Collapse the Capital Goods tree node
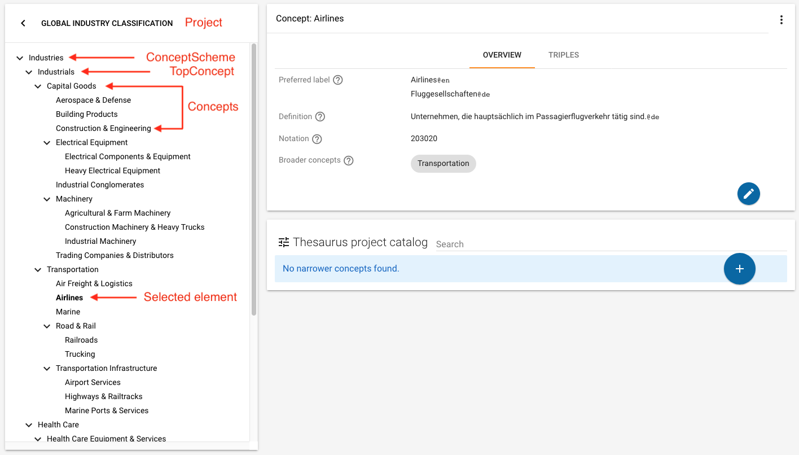 38,86
